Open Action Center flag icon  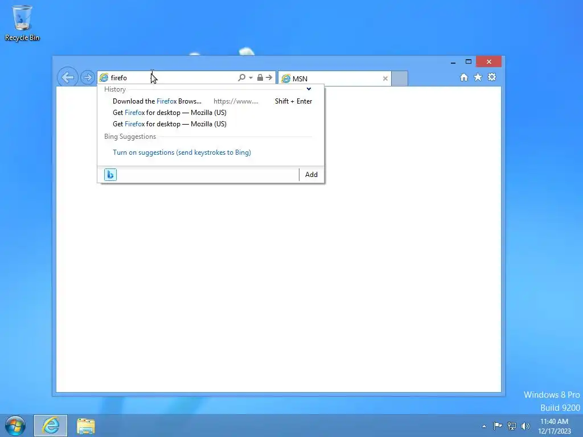[498, 426]
